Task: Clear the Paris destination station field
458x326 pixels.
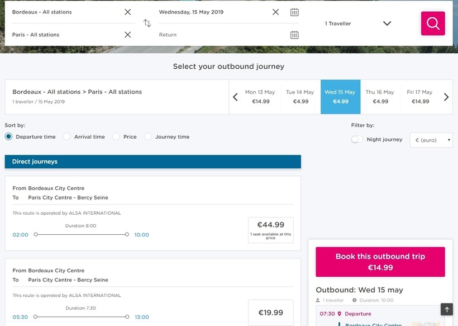Action: (x=128, y=35)
